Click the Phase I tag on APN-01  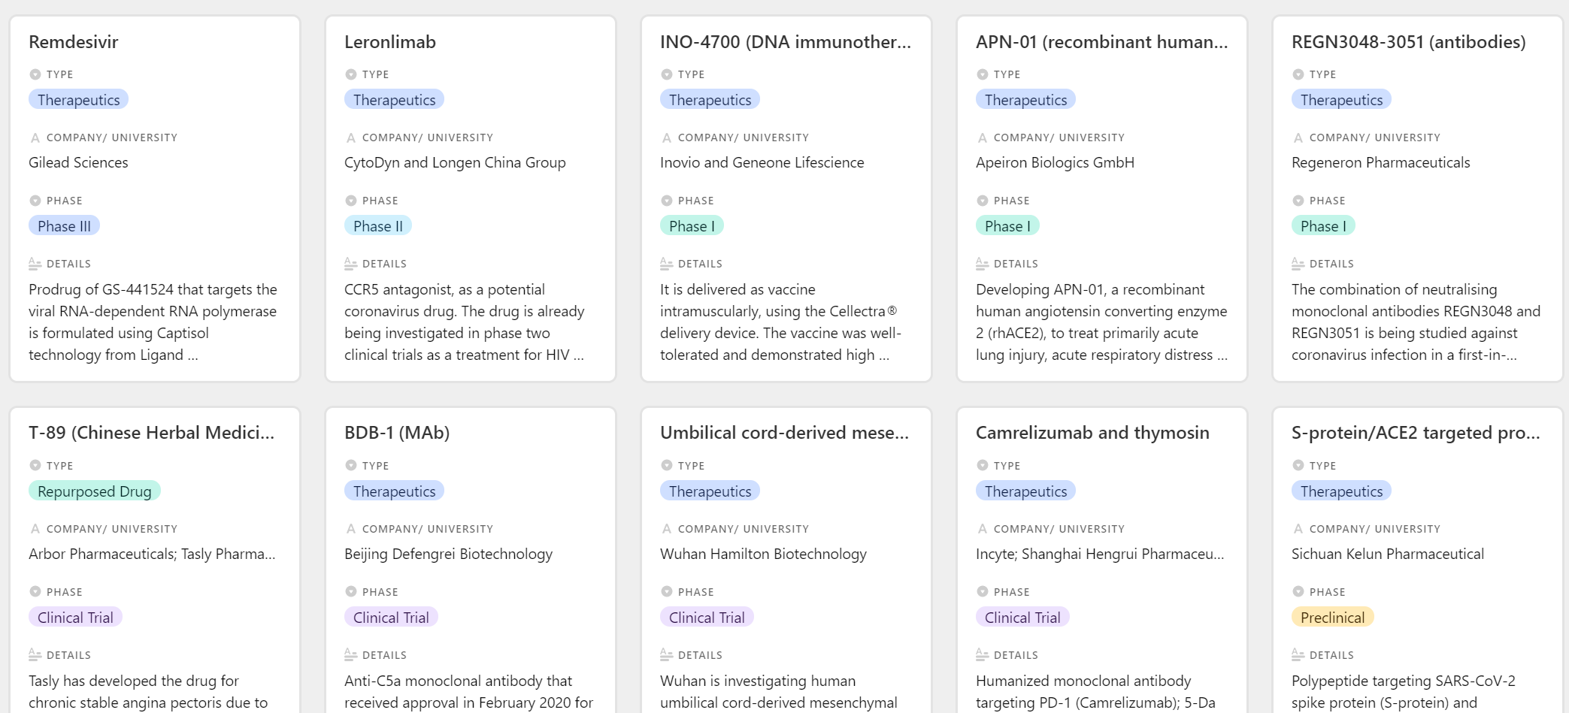point(1007,225)
